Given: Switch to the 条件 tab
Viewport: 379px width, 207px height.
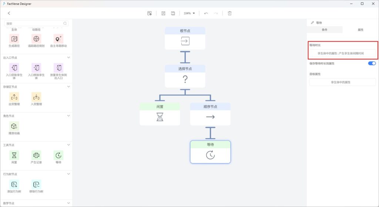Looking at the screenshot, I should 324,30.
